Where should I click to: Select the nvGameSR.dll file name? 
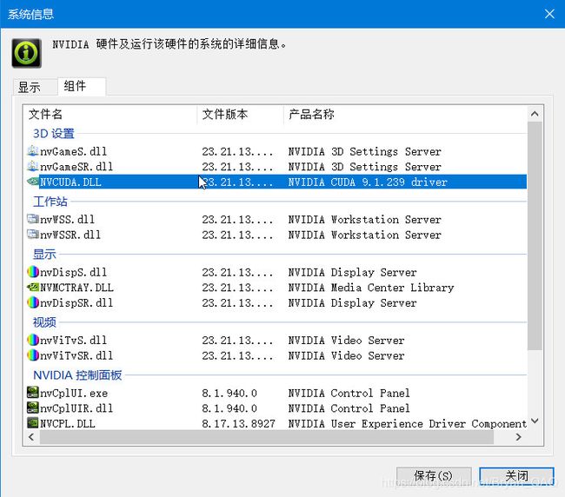click(x=76, y=167)
